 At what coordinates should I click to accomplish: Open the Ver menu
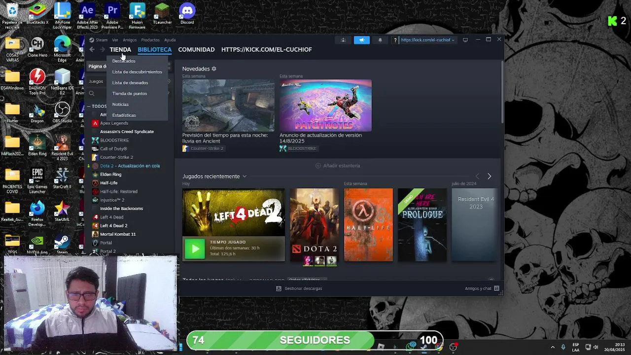tap(115, 40)
